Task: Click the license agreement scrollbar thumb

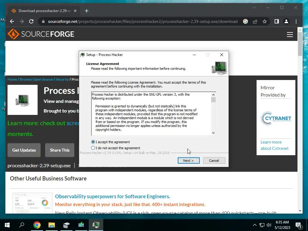Action: (213, 100)
